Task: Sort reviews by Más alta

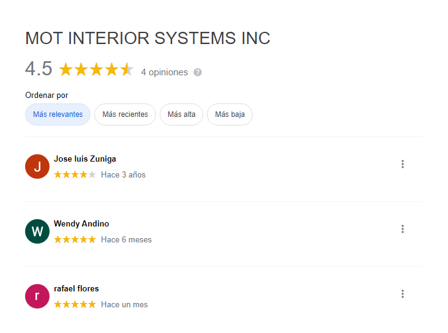Action: [181, 114]
